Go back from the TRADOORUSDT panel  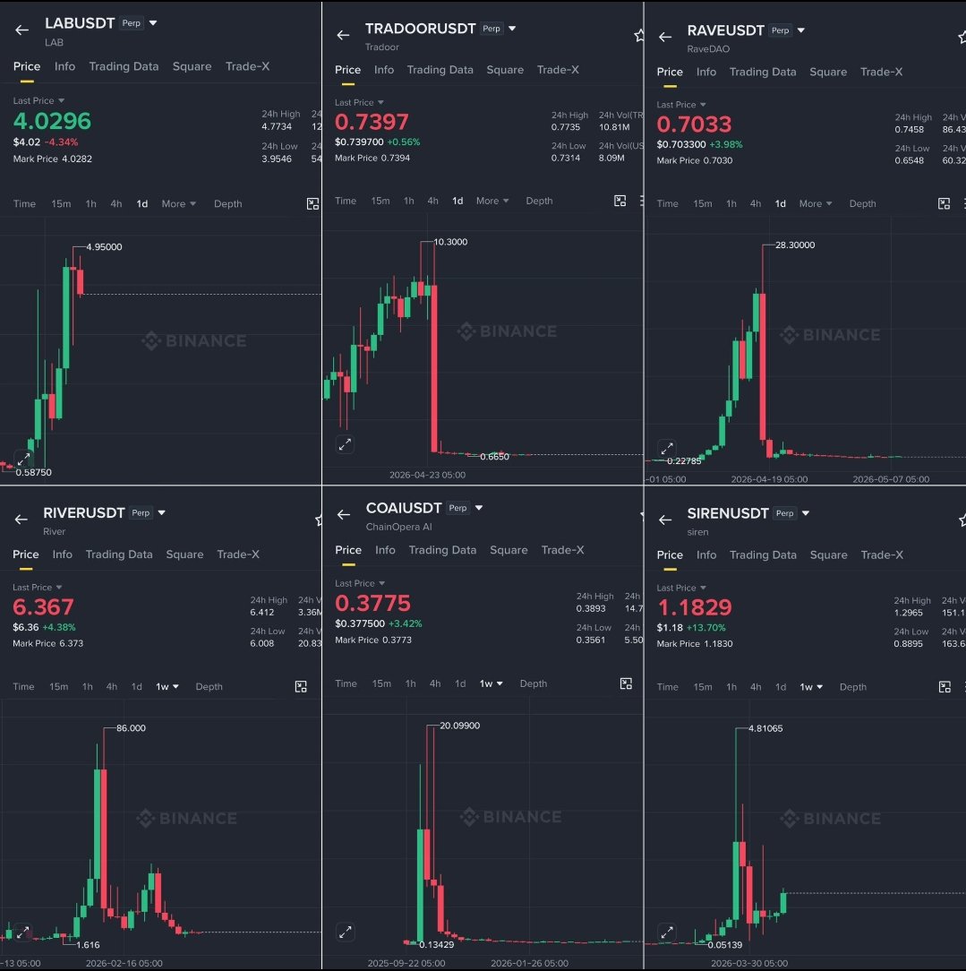[344, 35]
